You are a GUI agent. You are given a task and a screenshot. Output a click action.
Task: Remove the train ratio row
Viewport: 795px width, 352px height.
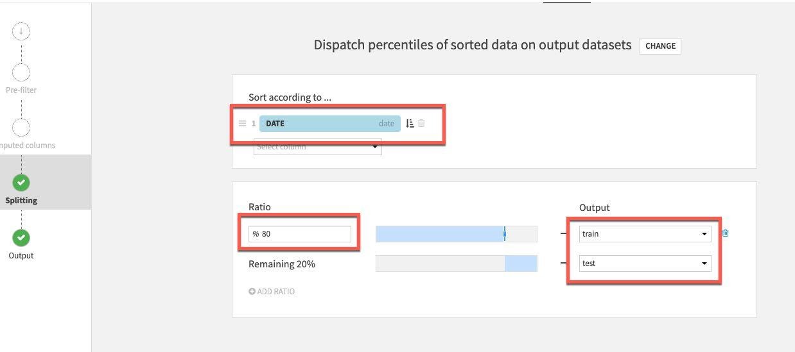[726, 233]
